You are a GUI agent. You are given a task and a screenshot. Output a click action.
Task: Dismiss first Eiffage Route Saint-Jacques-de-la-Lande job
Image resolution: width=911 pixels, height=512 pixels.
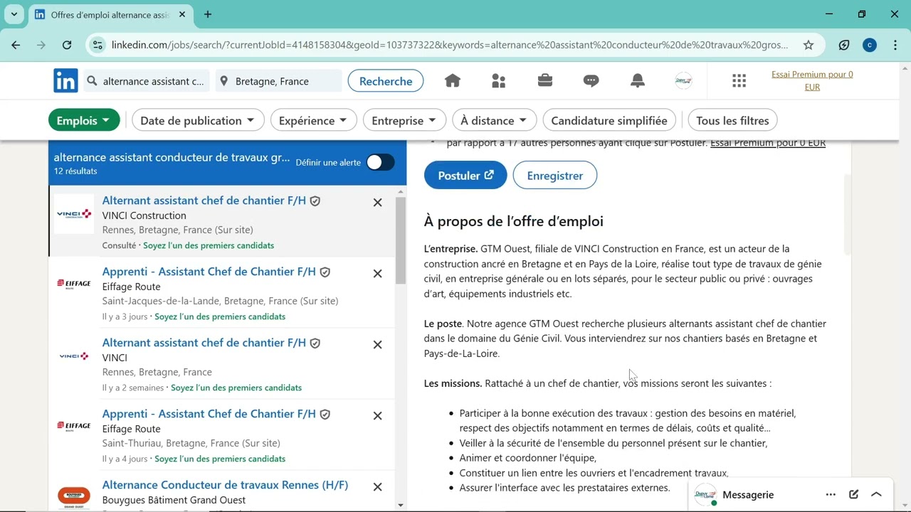point(378,274)
